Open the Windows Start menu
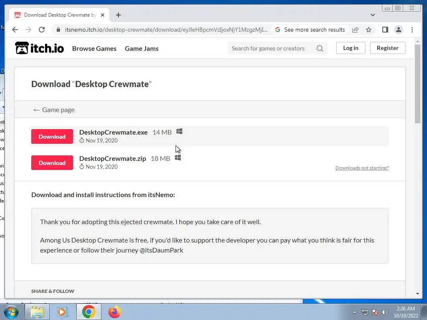This screenshot has height=320, width=427. (x=11, y=312)
